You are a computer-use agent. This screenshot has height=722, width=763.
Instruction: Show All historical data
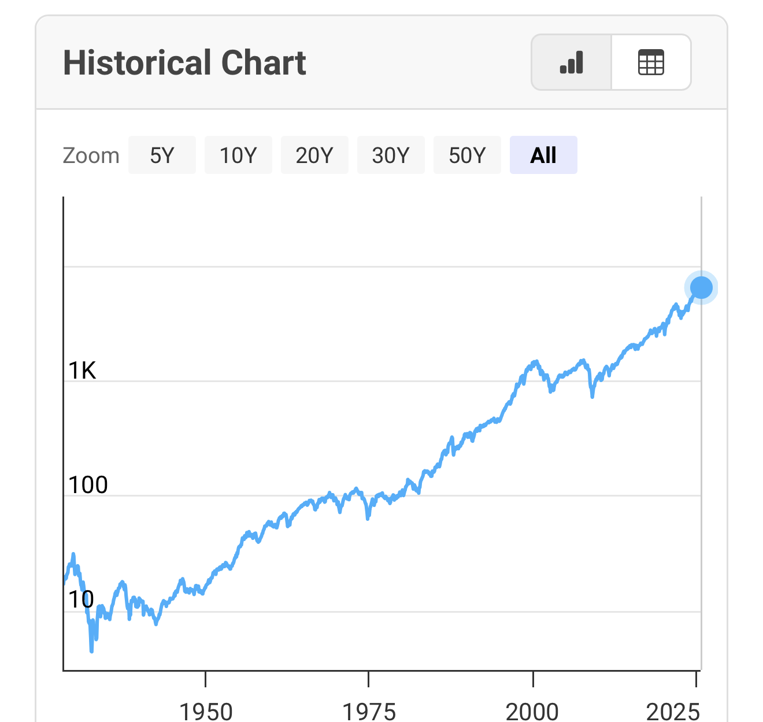pos(543,155)
